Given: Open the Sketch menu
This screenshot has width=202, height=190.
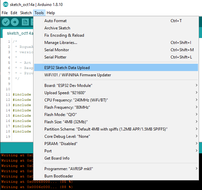Looking at the screenshot, I should (26, 13).
